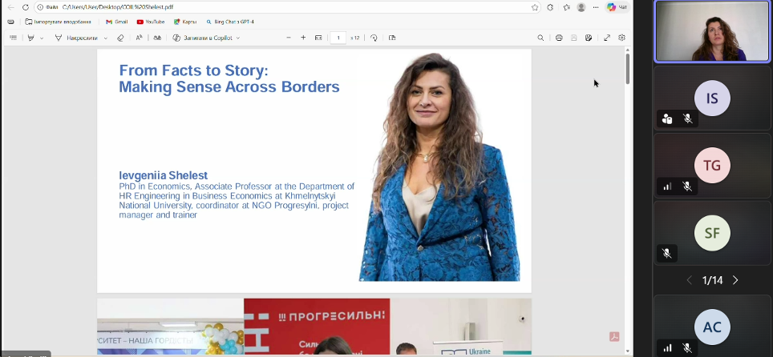The width and height of the screenshot is (773, 357).
Task: Open PDF viewer settings gear
Action: pyautogui.click(x=621, y=38)
